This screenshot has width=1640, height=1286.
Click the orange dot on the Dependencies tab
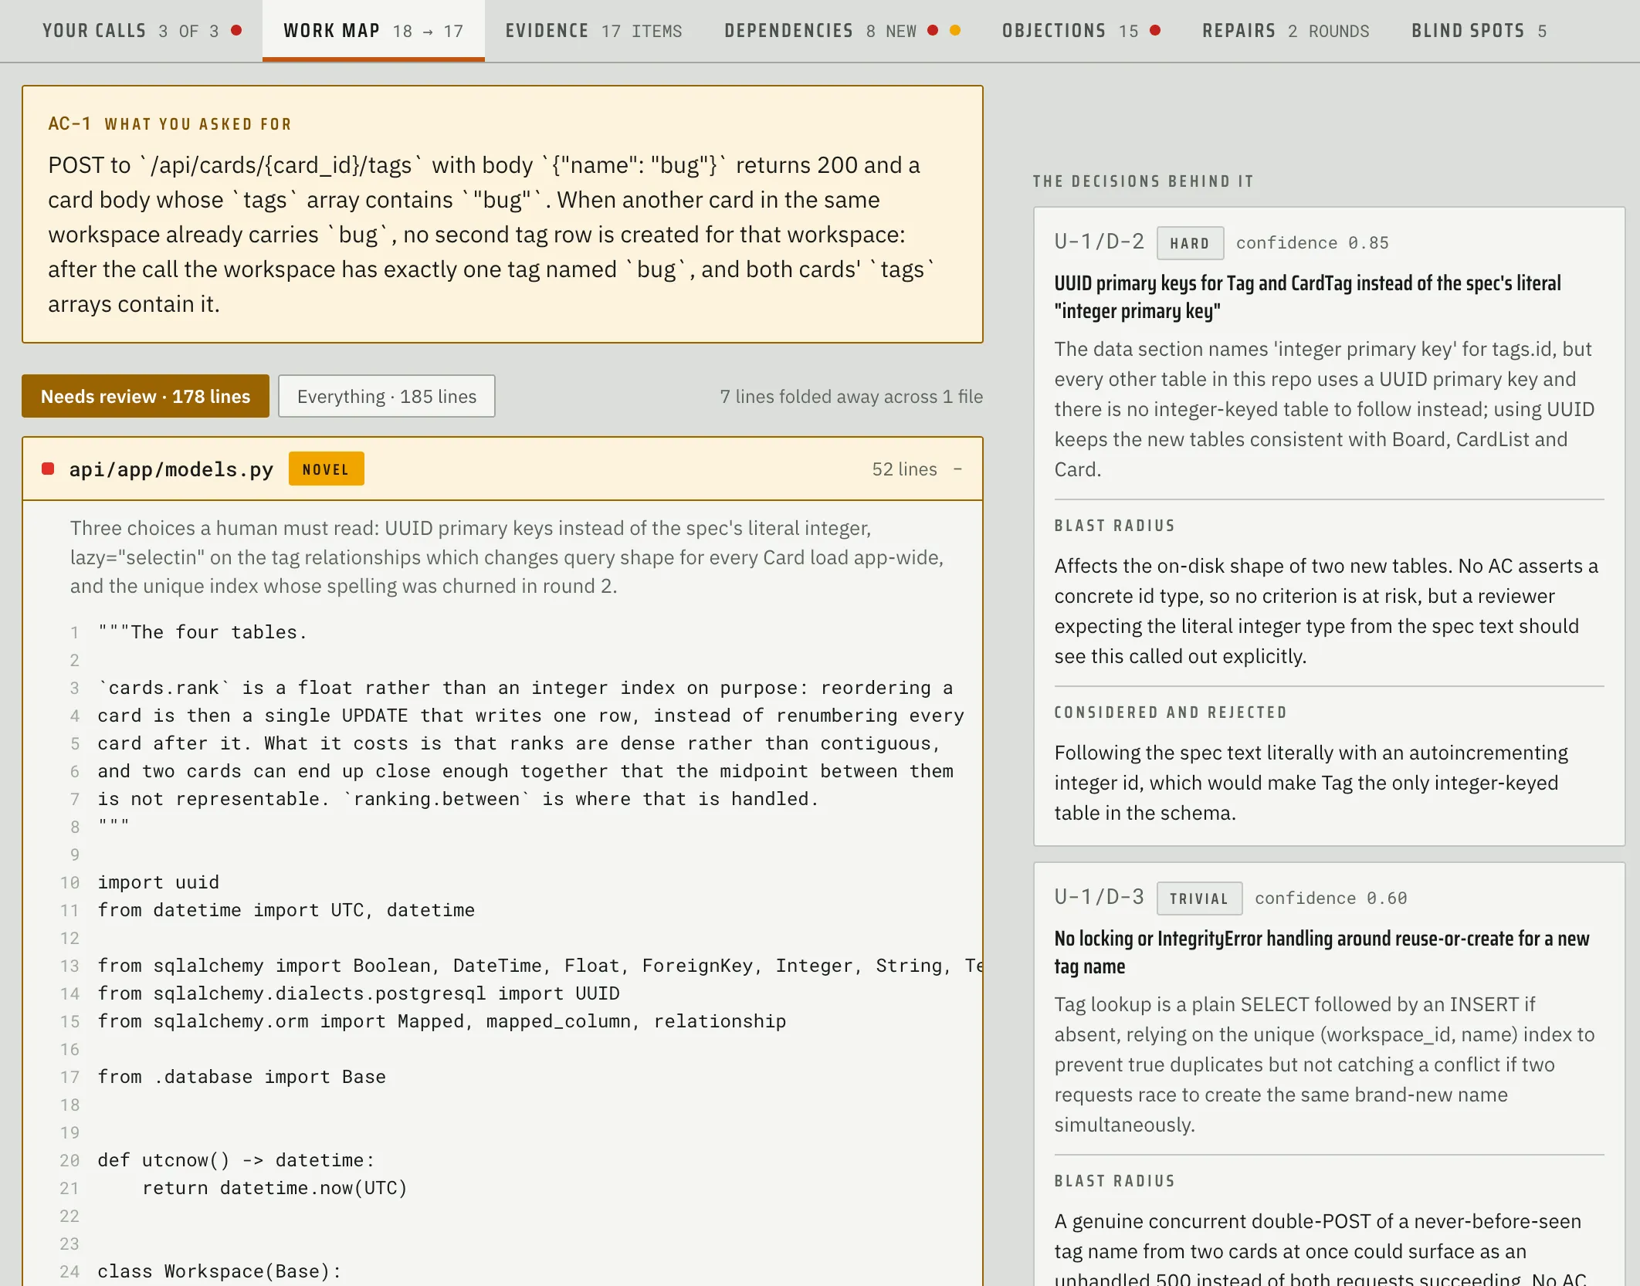pos(955,30)
